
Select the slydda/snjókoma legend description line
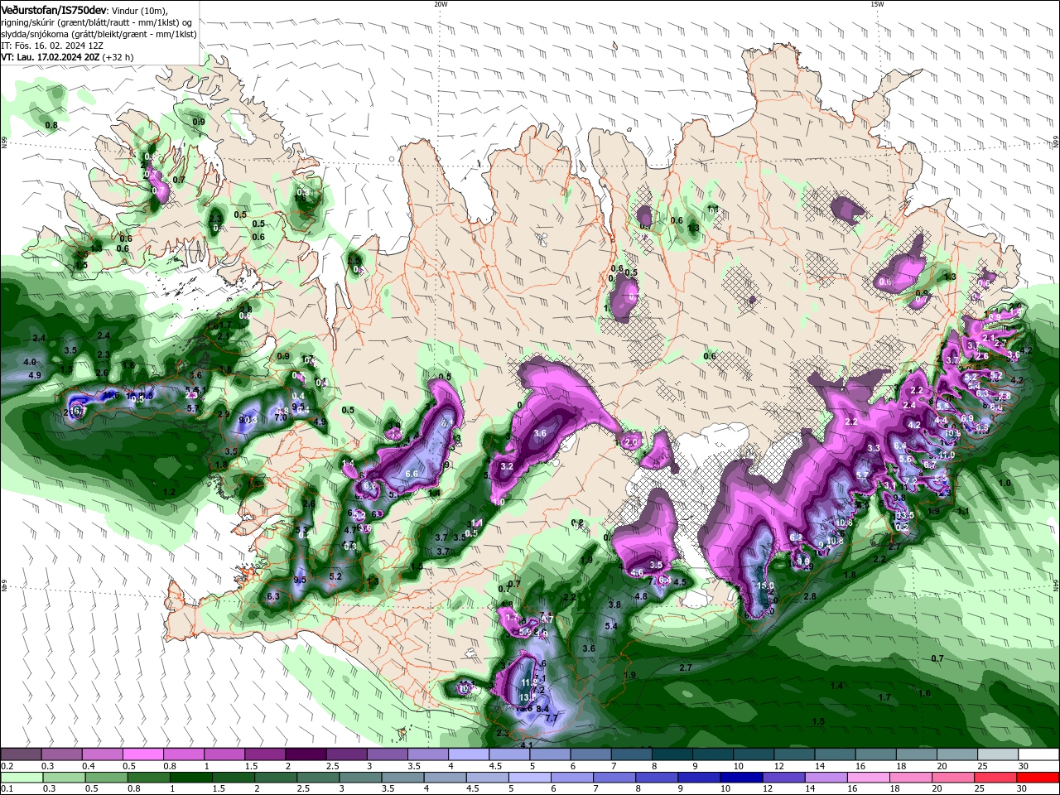[x=99, y=34]
